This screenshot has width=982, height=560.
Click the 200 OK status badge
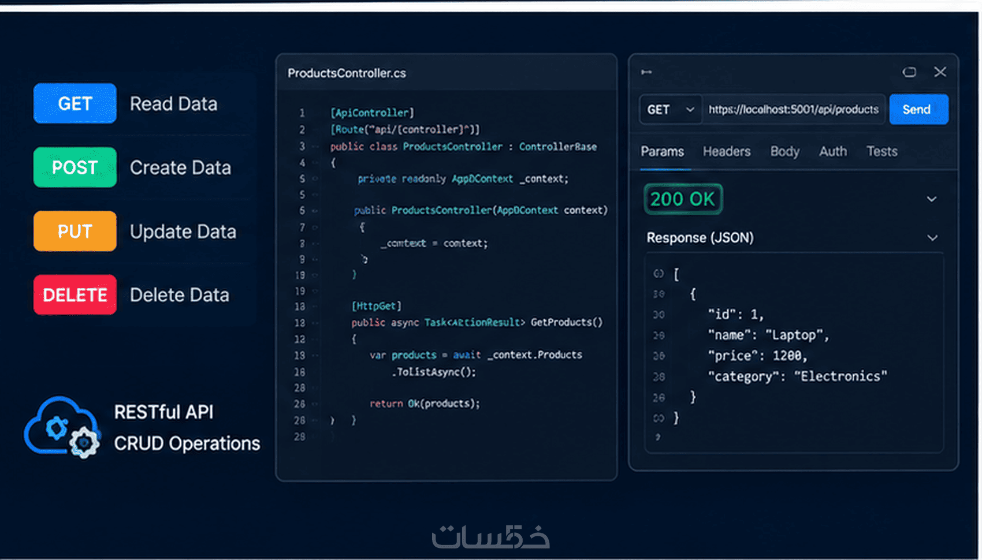click(683, 199)
